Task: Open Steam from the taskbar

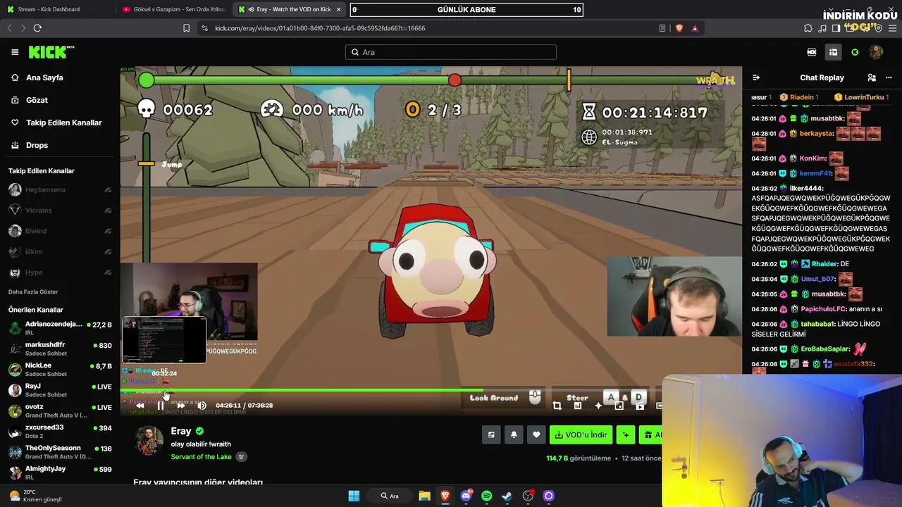Action: click(x=507, y=496)
